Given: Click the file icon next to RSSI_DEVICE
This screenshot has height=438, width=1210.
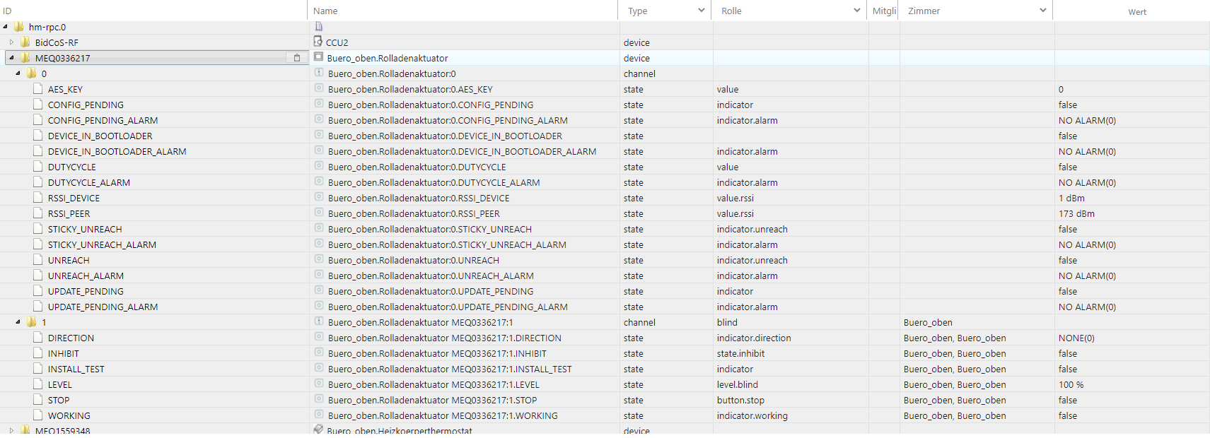Looking at the screenshot, I should (38, 198).
